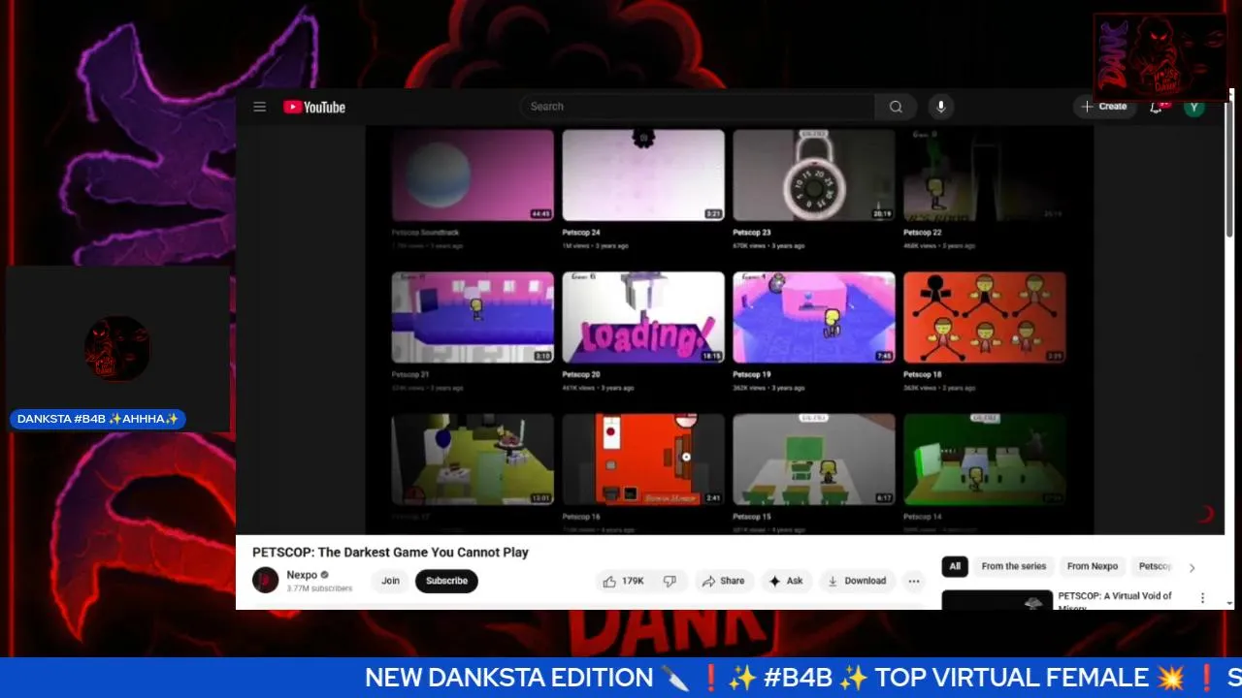Click the Petscop 18 title text
The width and height of the screenshot is (1242, 698).
(923, 374)
